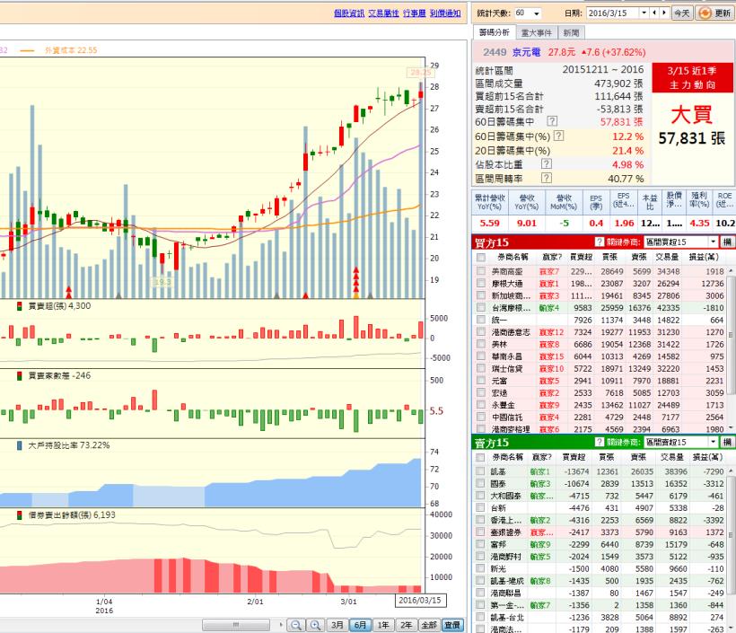Check the box for 摩根大通 broker
The width and height of the screenshot is (736, 633).
[x=481, y=284]
